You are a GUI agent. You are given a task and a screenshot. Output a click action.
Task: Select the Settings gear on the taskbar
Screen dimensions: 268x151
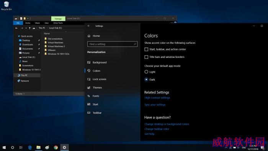pos(64,148)
